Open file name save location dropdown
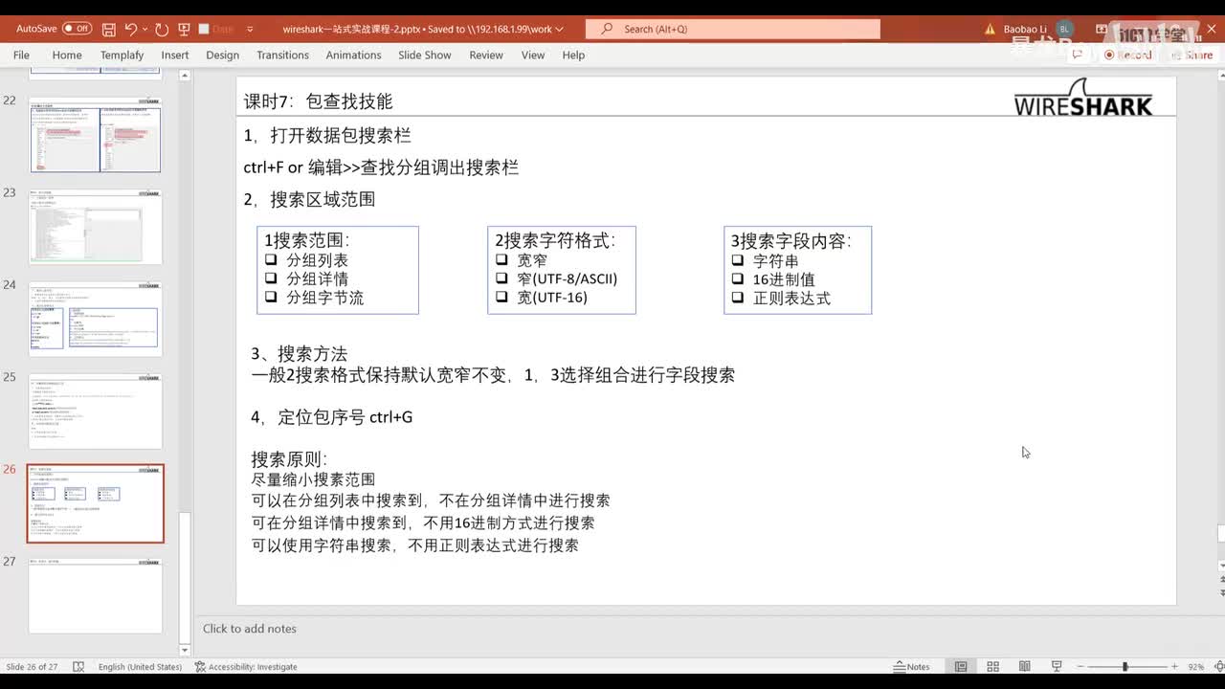This screenshot has height=689, width=1225. click(x=559, y=30)
